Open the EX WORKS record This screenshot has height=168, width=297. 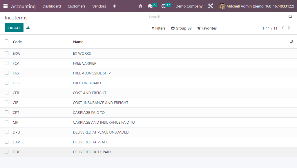82,54
